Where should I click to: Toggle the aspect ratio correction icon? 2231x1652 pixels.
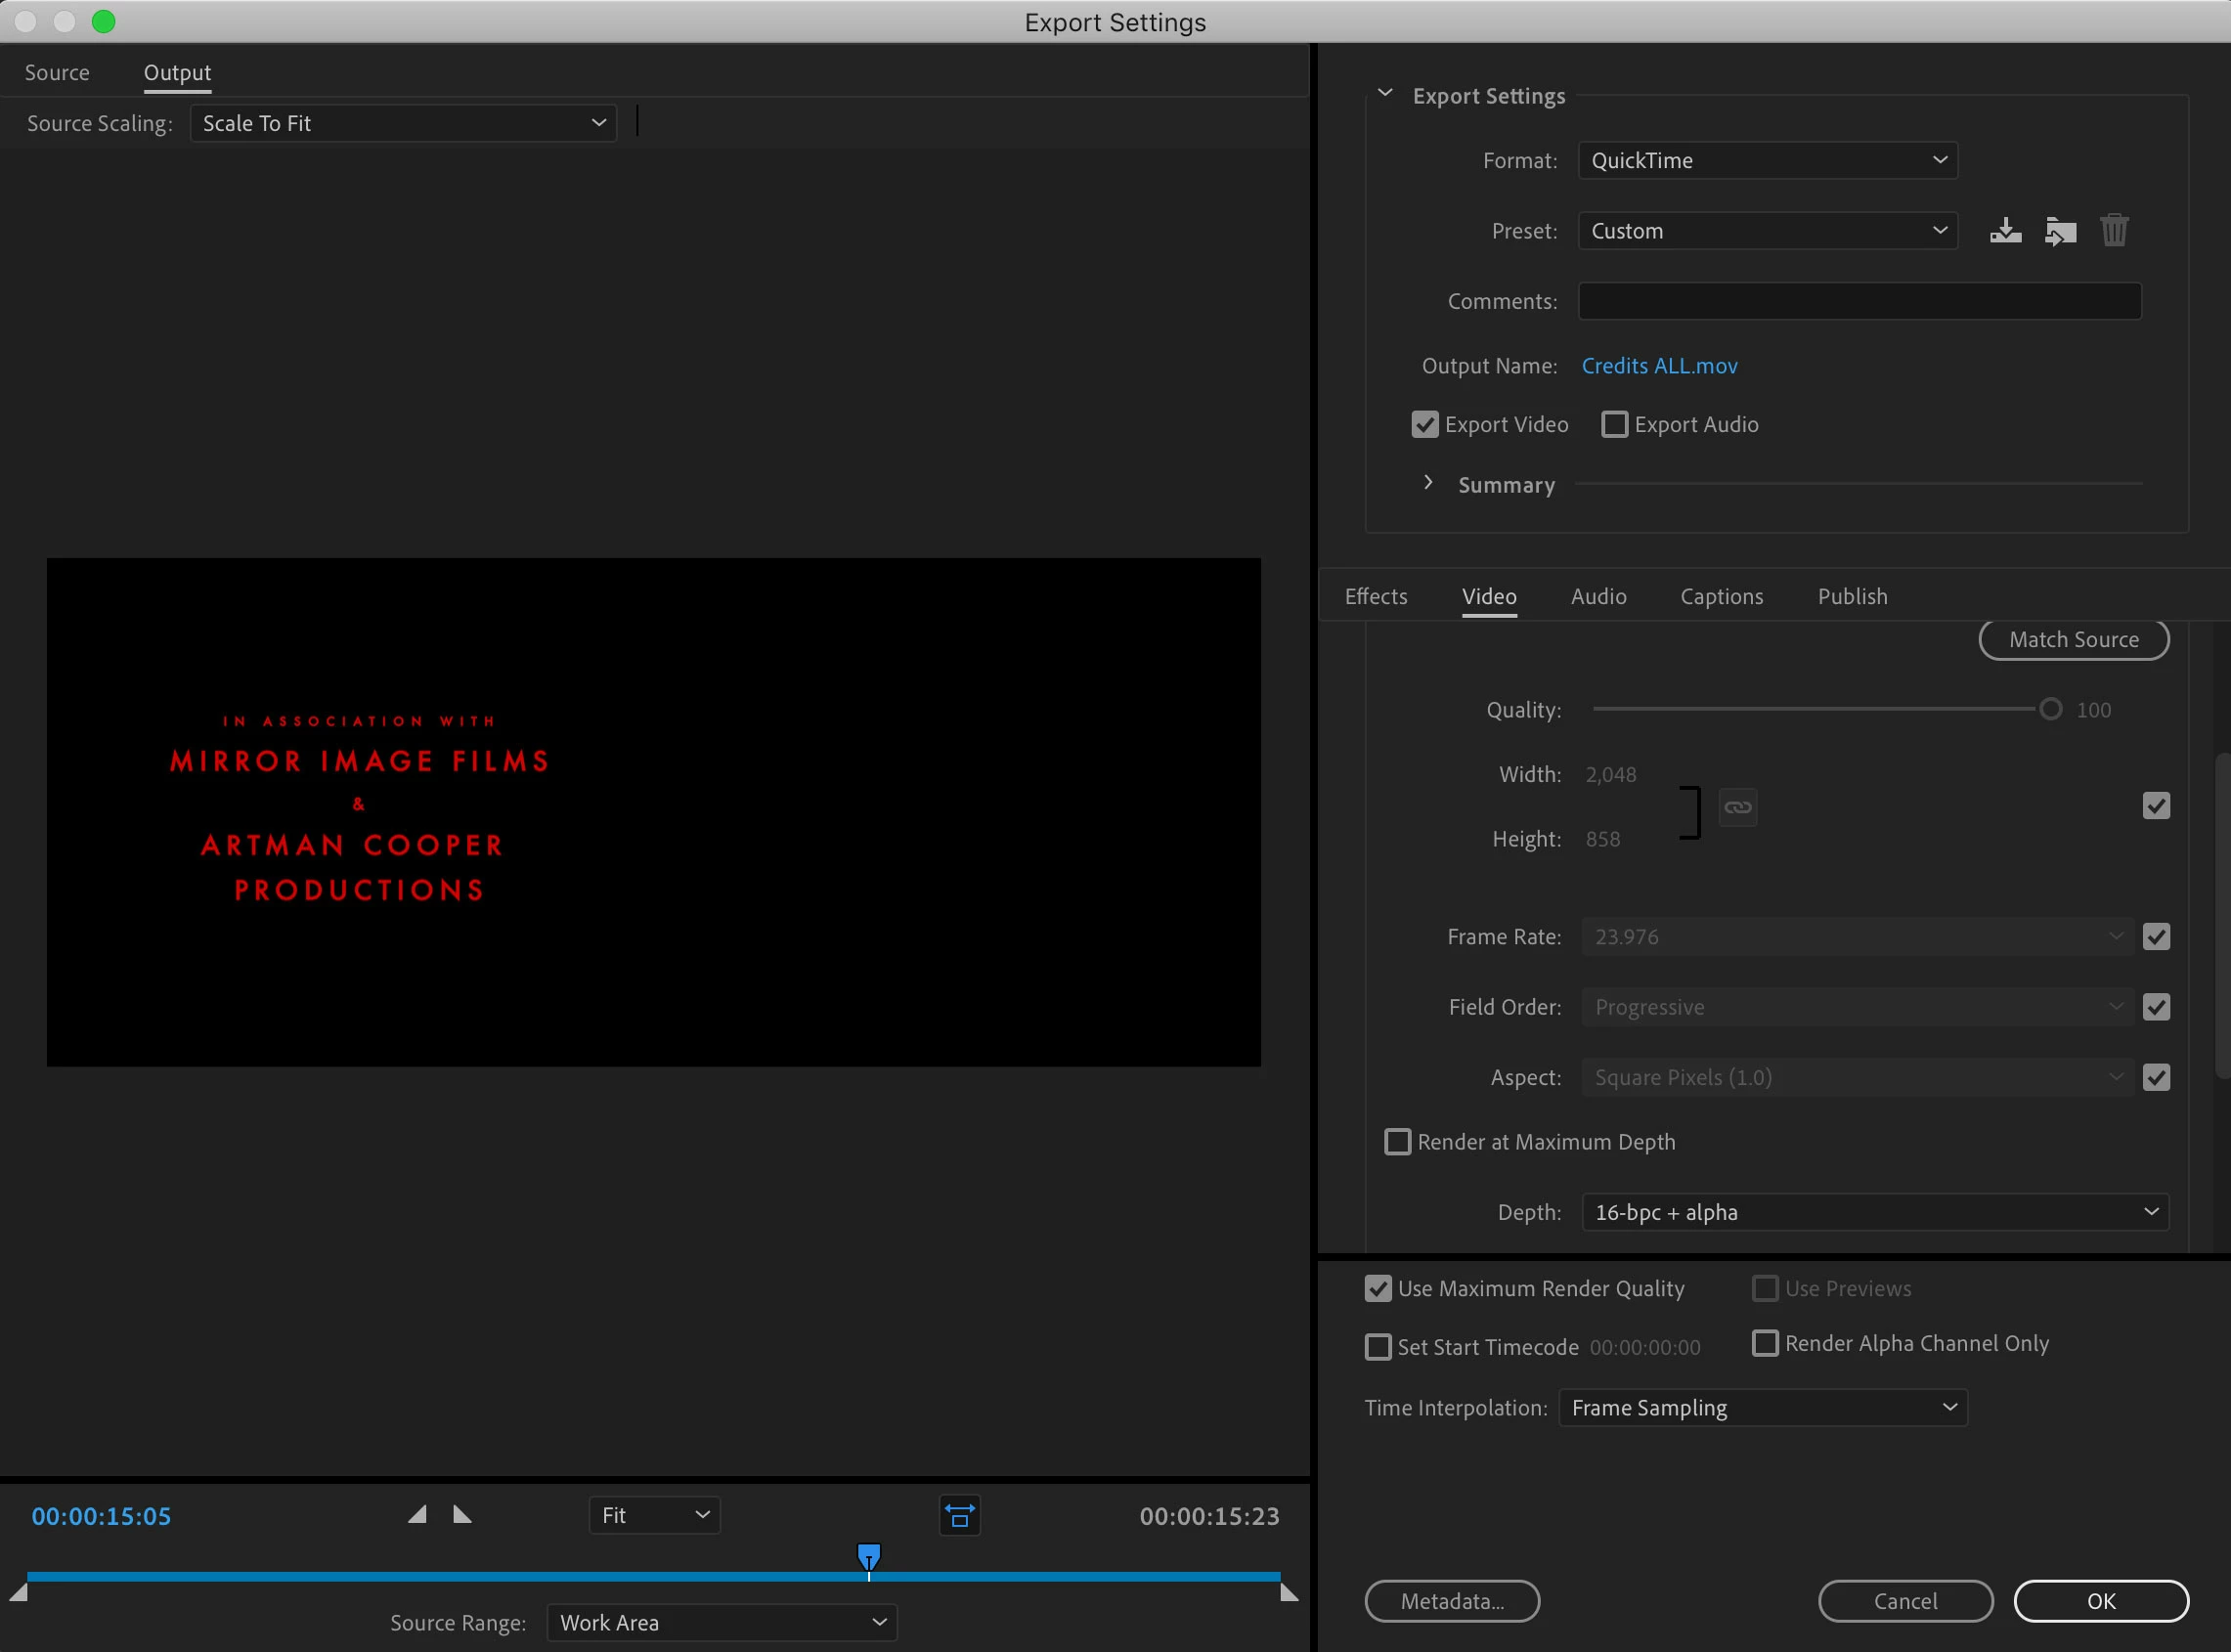tap(960, 1516)
